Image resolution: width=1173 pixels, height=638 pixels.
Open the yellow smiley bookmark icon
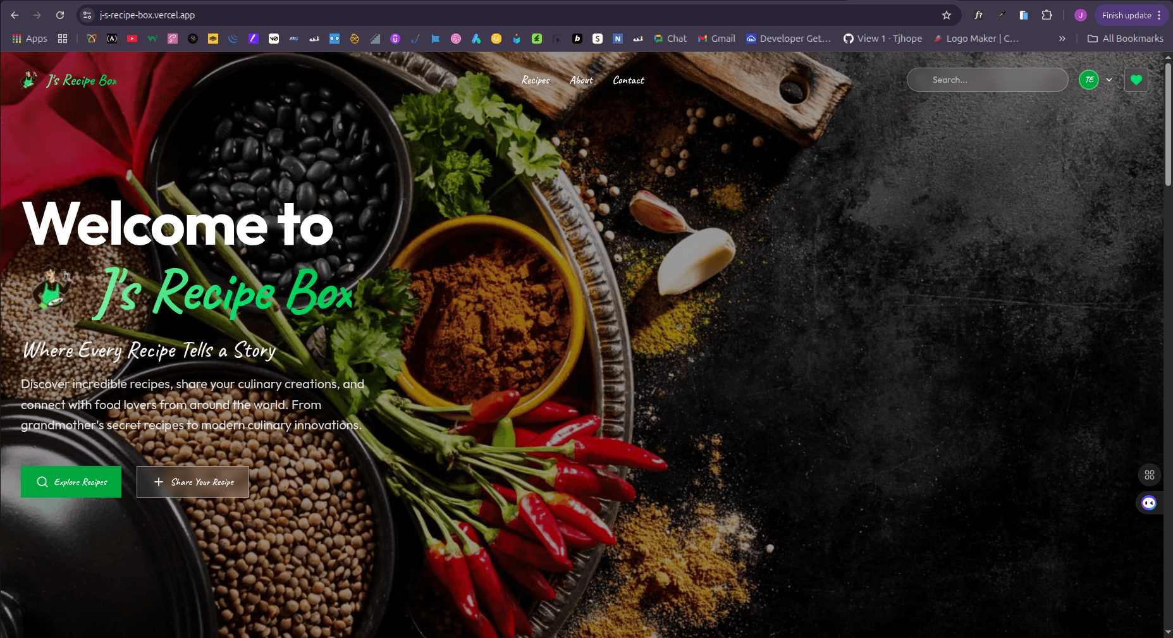pyautogui.click(x=496, y=39)
